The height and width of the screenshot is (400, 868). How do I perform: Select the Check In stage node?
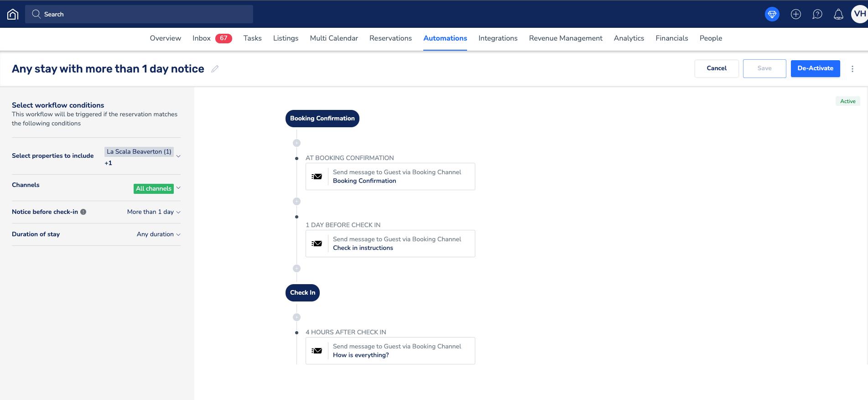pyautogui.click(x=303, y=293)
